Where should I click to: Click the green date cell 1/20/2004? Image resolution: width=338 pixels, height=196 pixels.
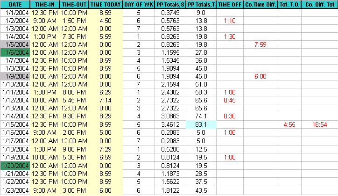(15, 166)
